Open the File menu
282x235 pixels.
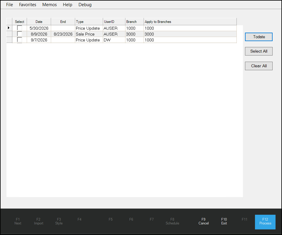(9, 4)
